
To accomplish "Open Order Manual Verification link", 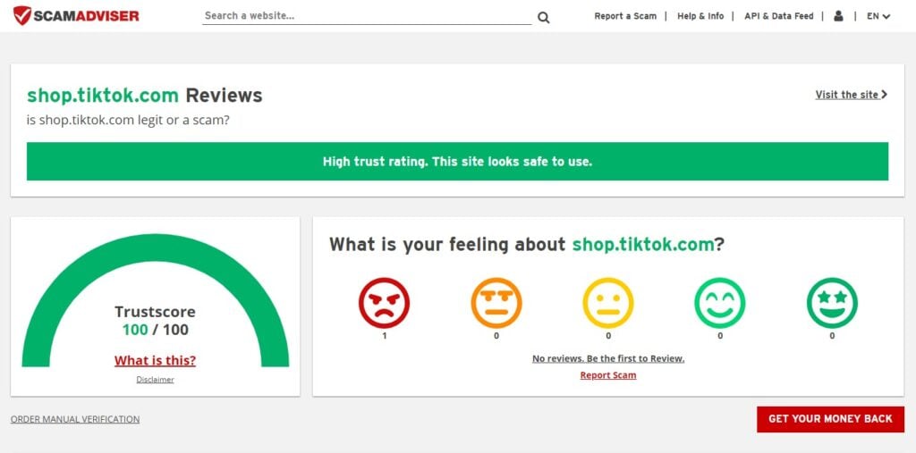I will (x=75, y=419).
